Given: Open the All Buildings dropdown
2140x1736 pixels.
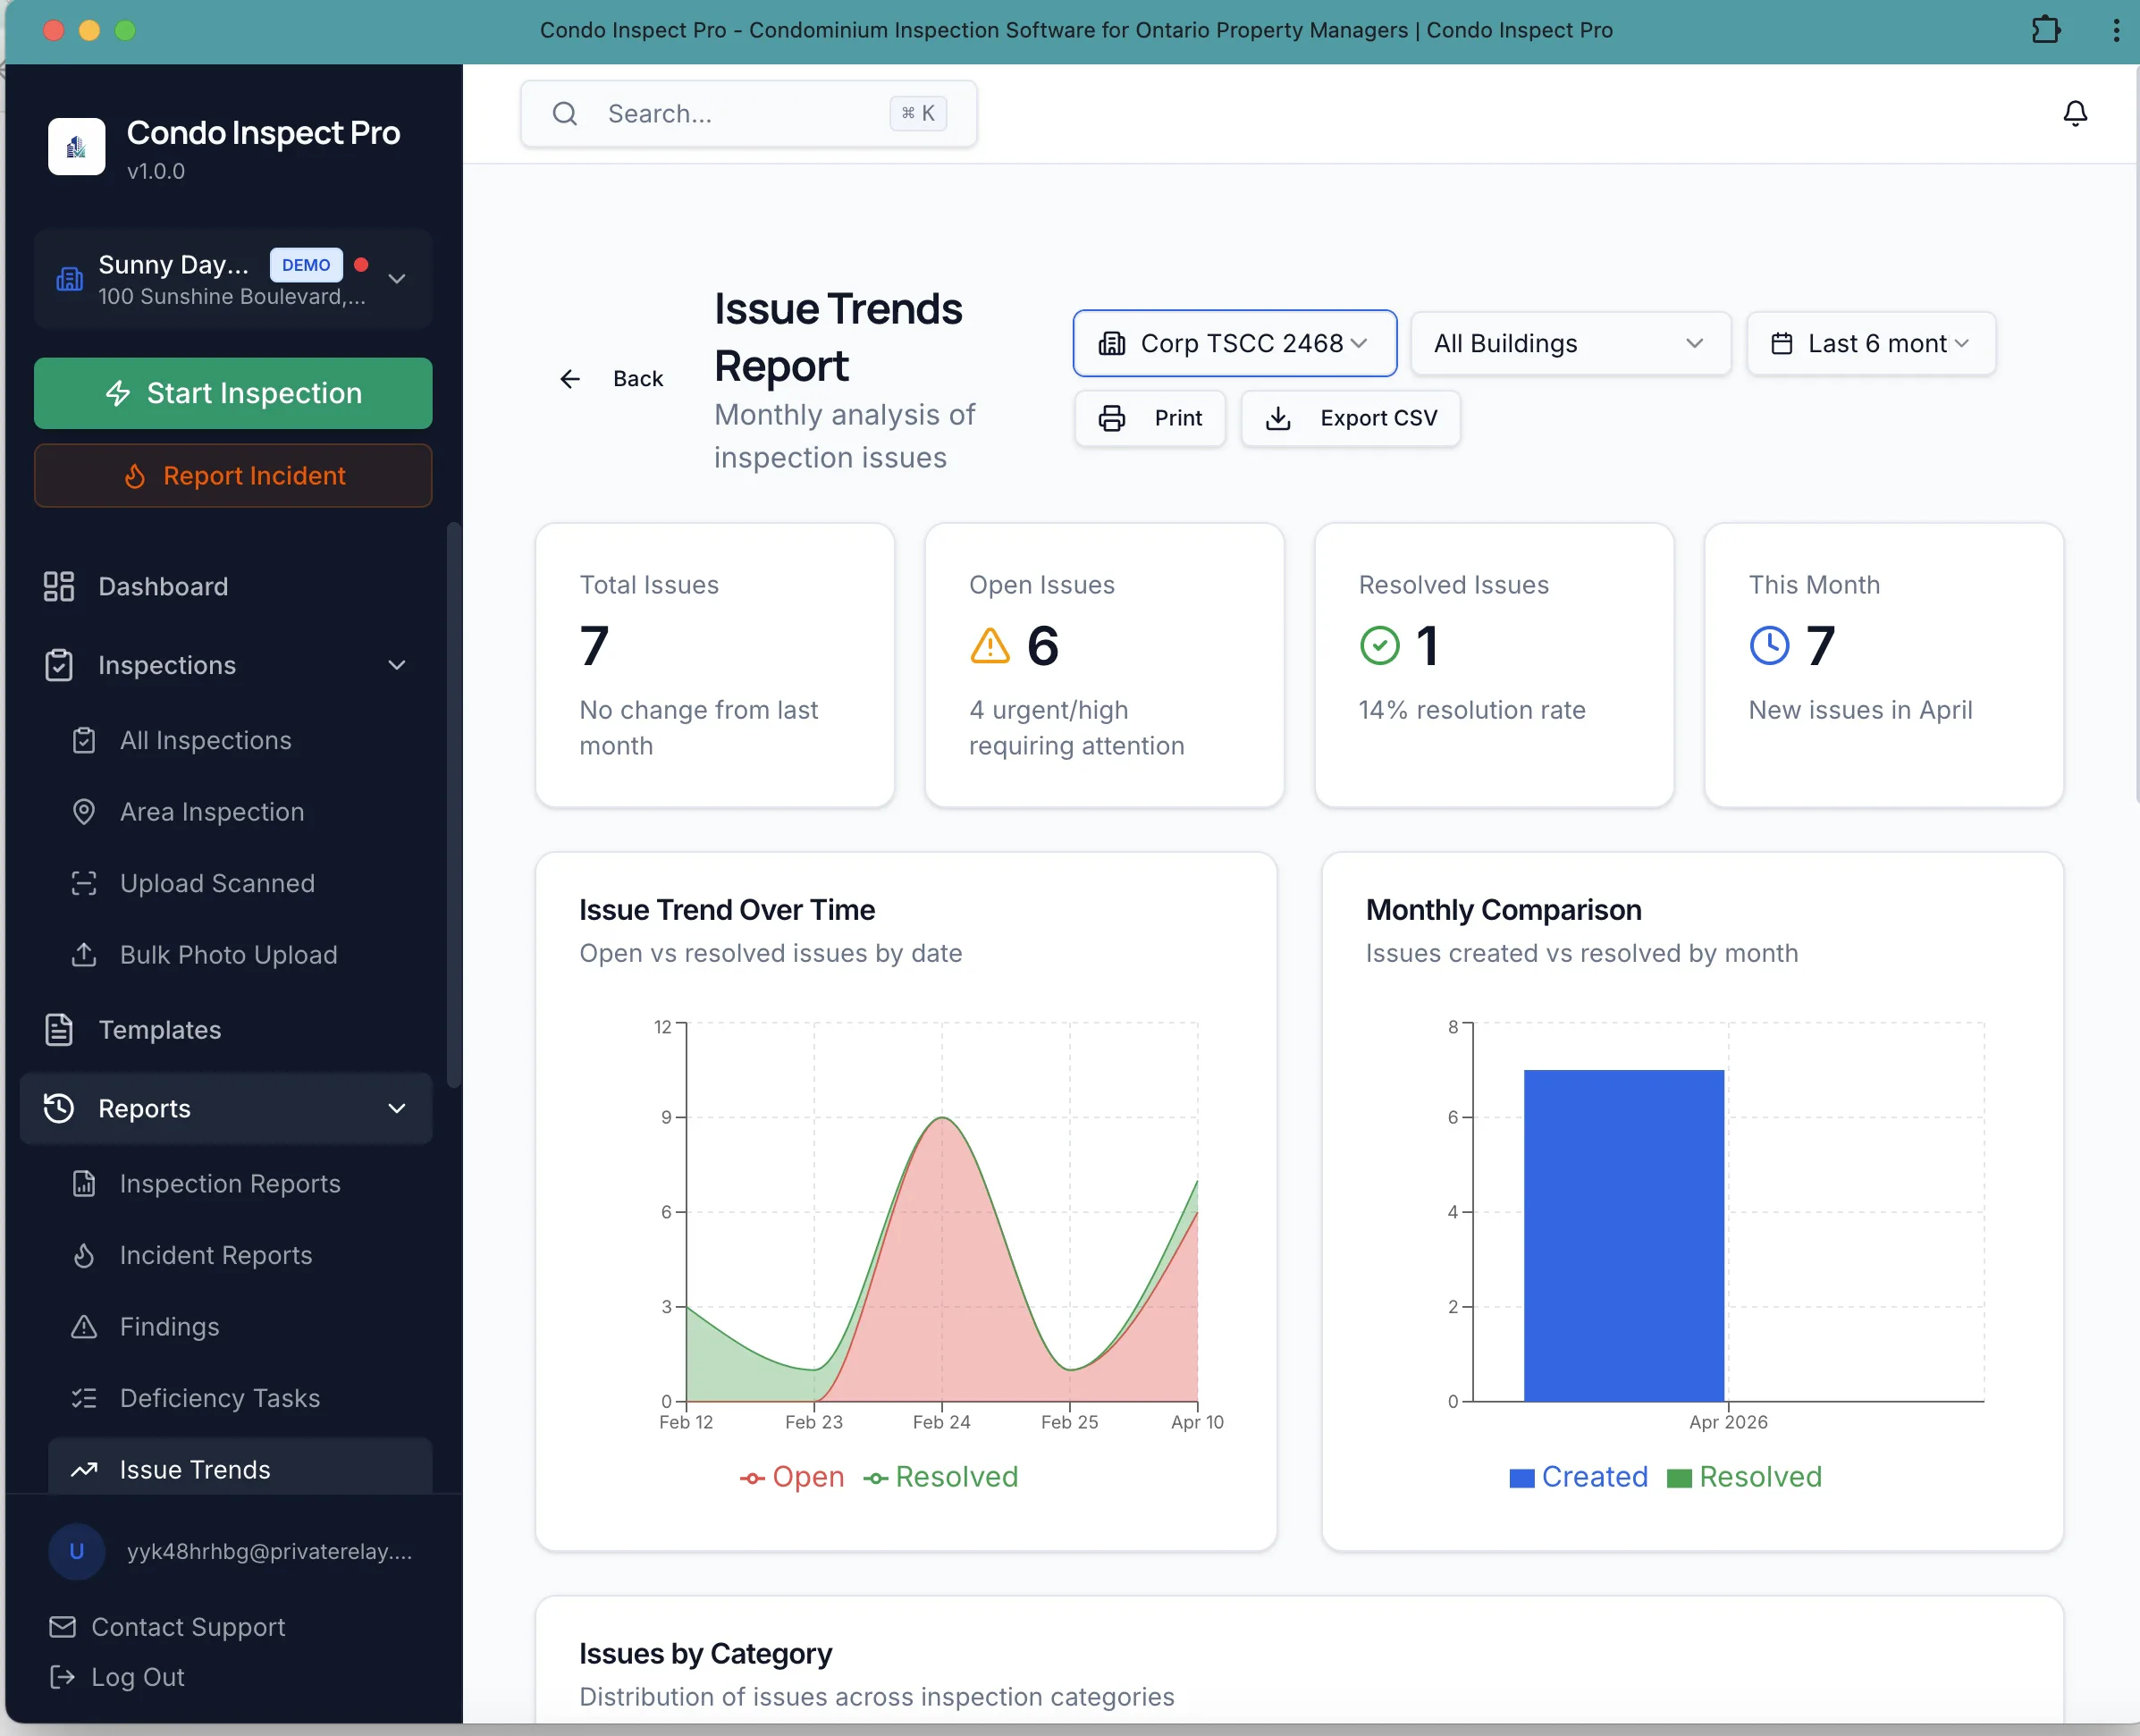Looking at the screenshot, I should (x=1570, y=343).
